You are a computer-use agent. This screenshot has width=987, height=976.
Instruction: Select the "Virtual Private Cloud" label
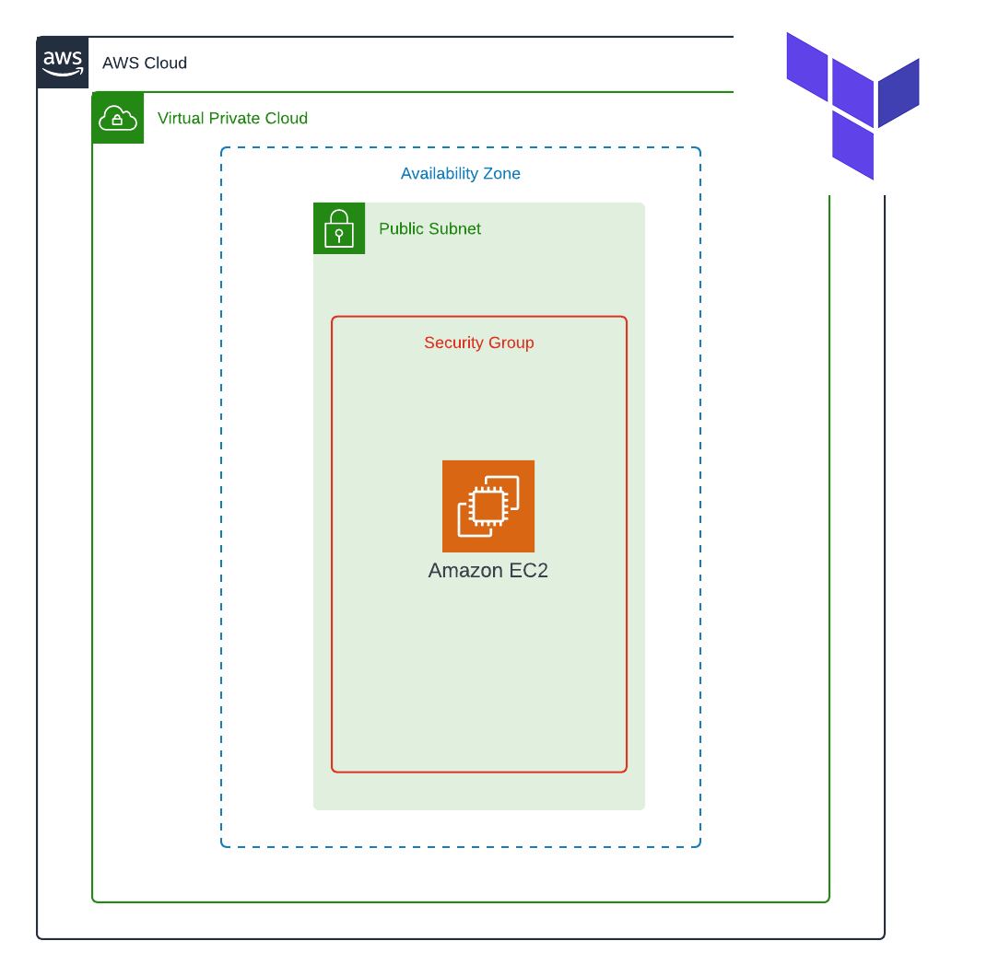coord(233,118)
